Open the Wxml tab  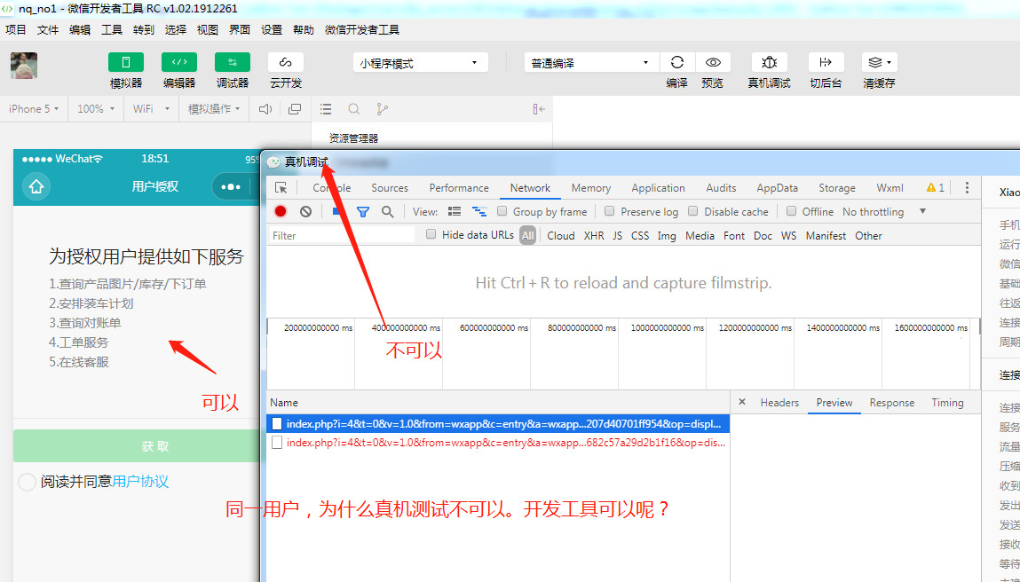[x=890, y=188]
